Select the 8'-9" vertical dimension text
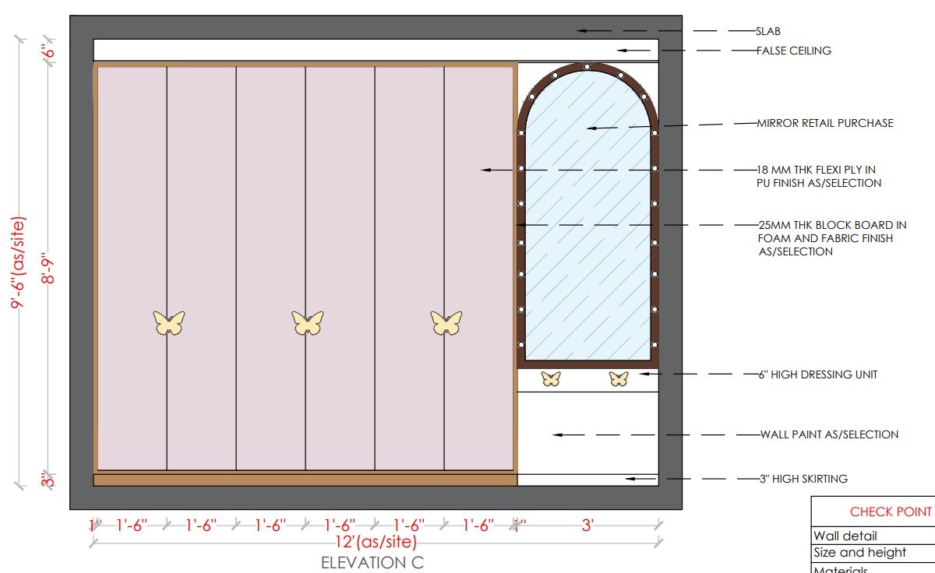935x573 pixels. click(x=48, y=269)
